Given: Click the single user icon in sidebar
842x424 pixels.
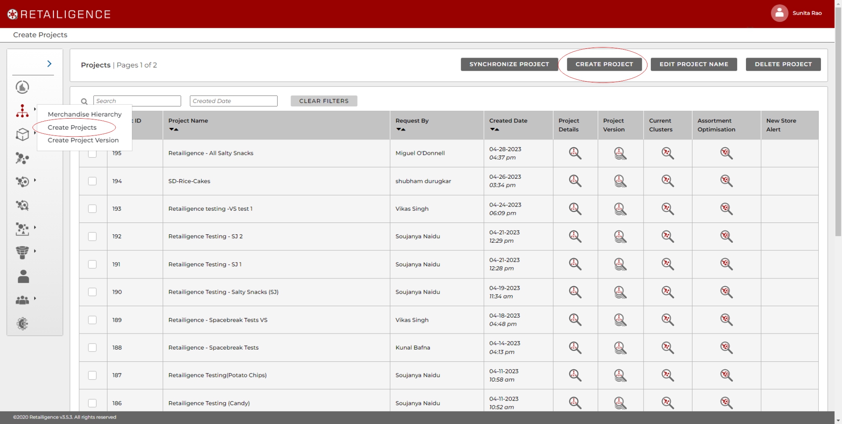Looking at the screenshot, I should [x=23, y=276].
